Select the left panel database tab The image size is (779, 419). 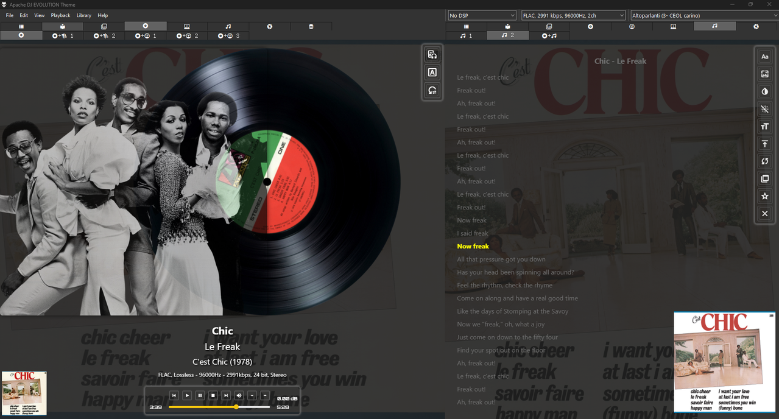[311, 27]
